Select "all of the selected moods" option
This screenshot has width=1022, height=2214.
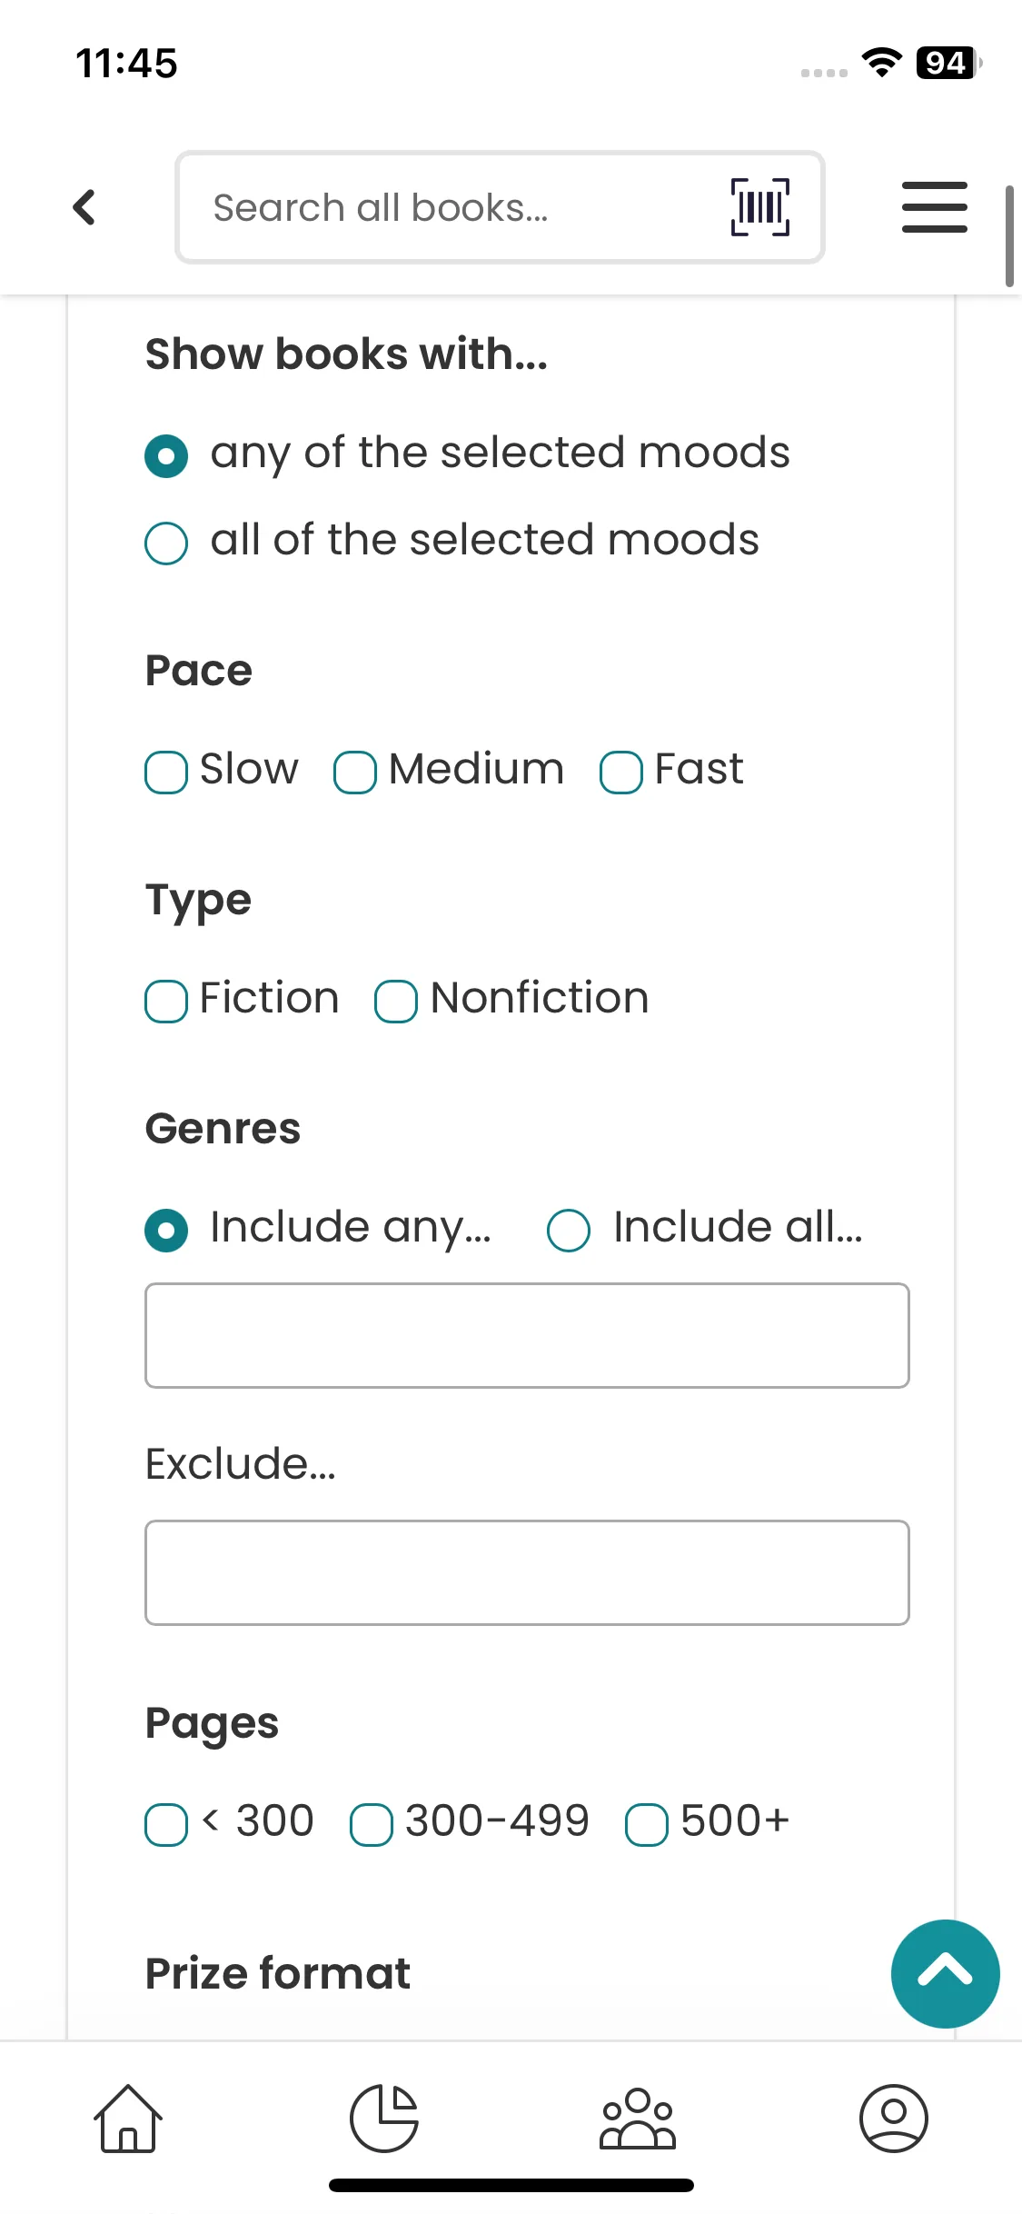(x=166, y=544)
